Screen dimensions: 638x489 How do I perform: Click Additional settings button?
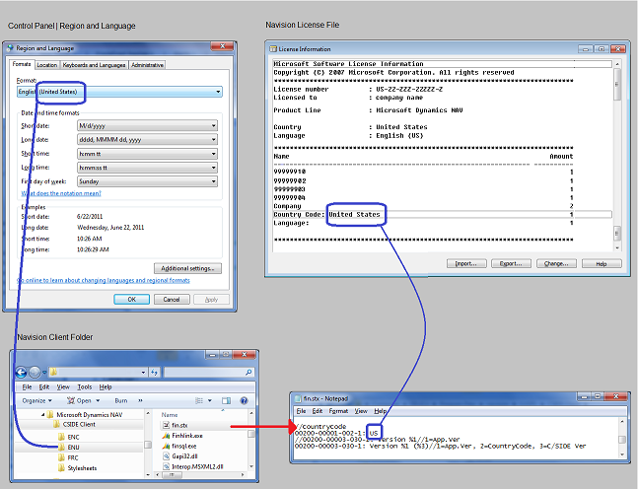click(187, 268)
